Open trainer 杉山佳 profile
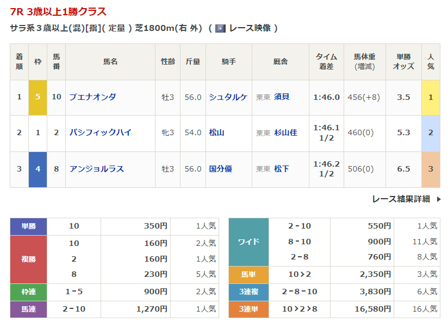 [285, 132]
